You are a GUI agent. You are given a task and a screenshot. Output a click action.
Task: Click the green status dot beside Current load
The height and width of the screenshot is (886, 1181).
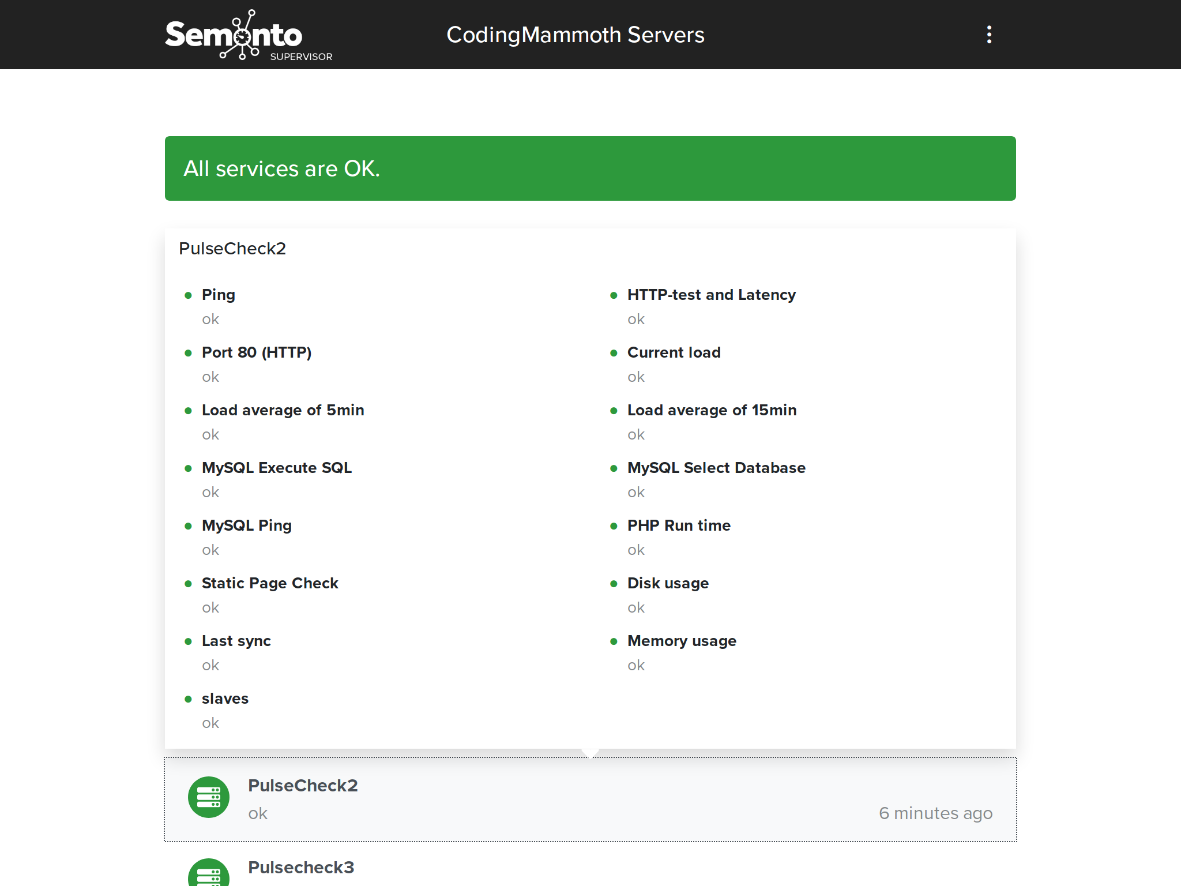click(614, 353)
